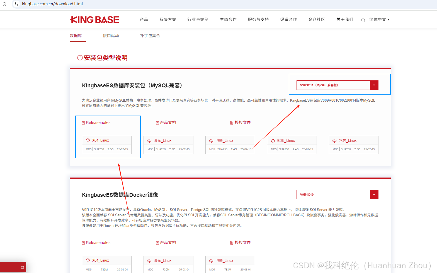
Task: Click the red arrow on V9R3C11 dropdown
Action: point(374,85)
